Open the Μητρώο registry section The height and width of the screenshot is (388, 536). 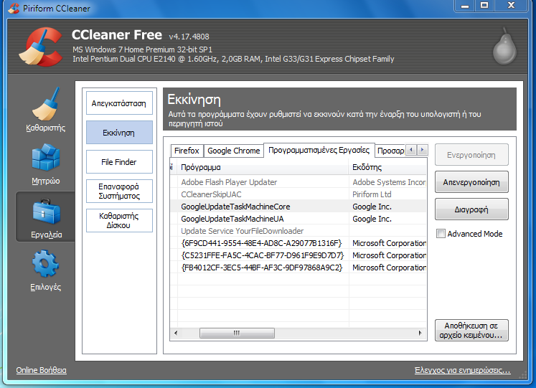click(x=46, y=164)
